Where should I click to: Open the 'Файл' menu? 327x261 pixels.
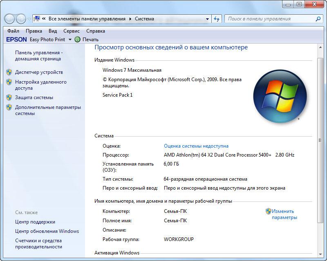tap(13, 31)
